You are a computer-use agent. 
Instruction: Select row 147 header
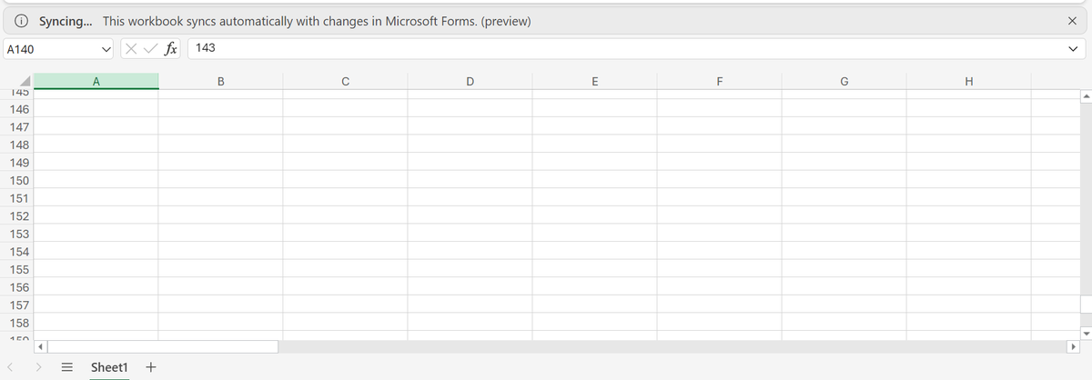point(17,126)
